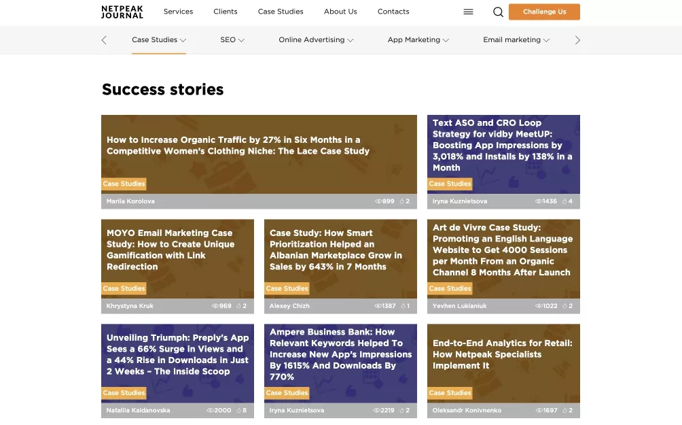Image resolution: width=682 pixels, height=425 pixels.
Task: Click Case Studies tag on Preply card
Action: [x=124, y=393]
